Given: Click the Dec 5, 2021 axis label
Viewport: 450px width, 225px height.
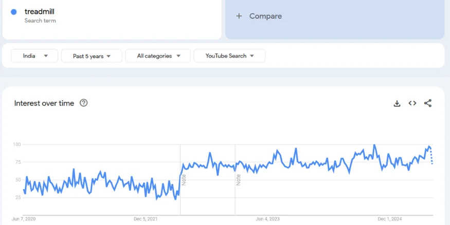Looking at the screenshot, I should point(146,219).
